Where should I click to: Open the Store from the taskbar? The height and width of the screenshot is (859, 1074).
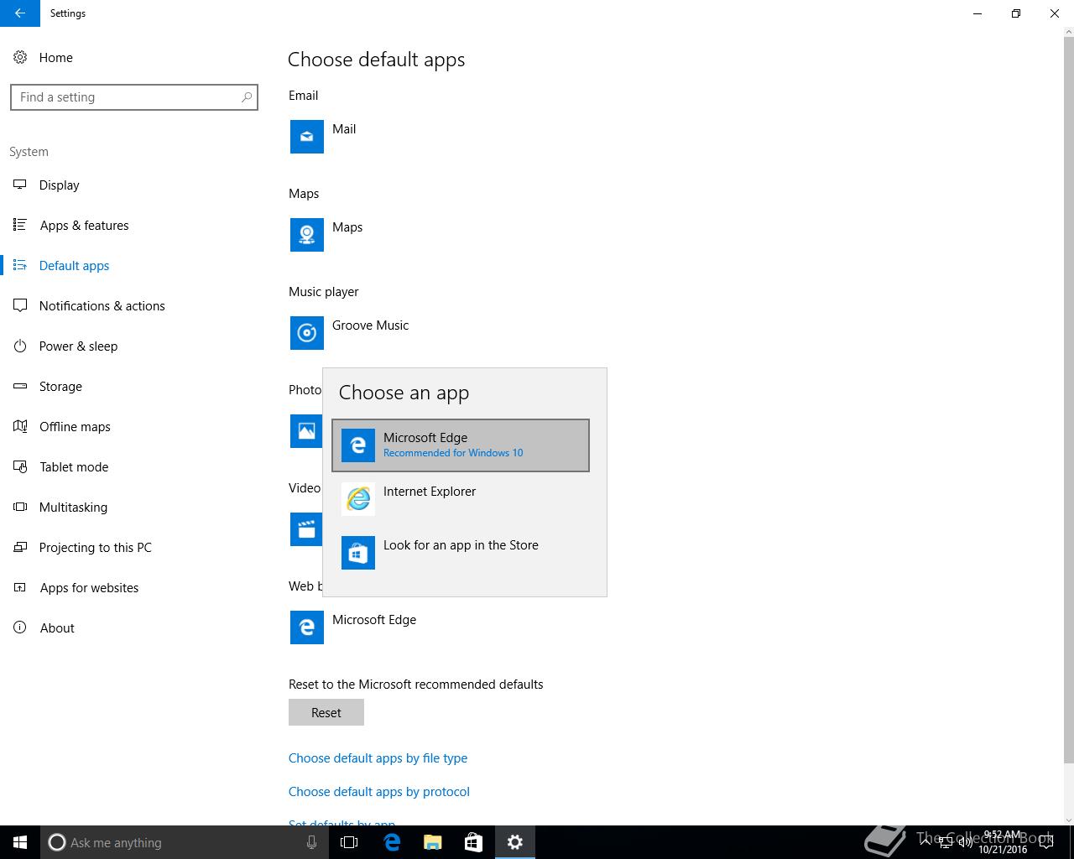473,842
